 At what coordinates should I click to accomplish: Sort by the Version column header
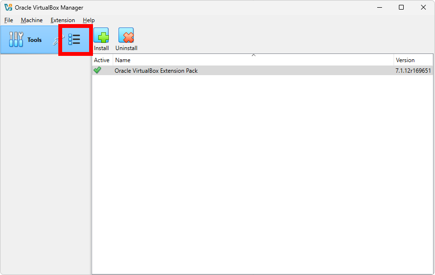[413, 60]
